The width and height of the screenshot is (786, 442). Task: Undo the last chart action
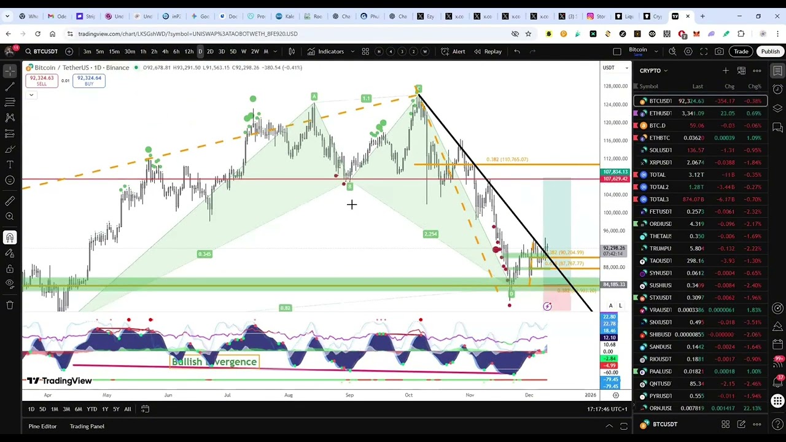click(x=517, y=52)
